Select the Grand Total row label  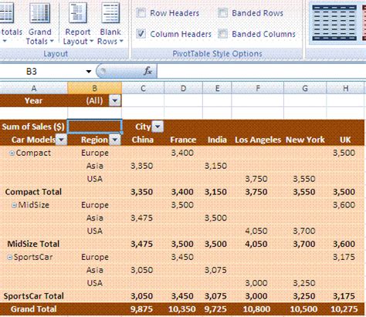pyautogui.click(x=33, y=309)
